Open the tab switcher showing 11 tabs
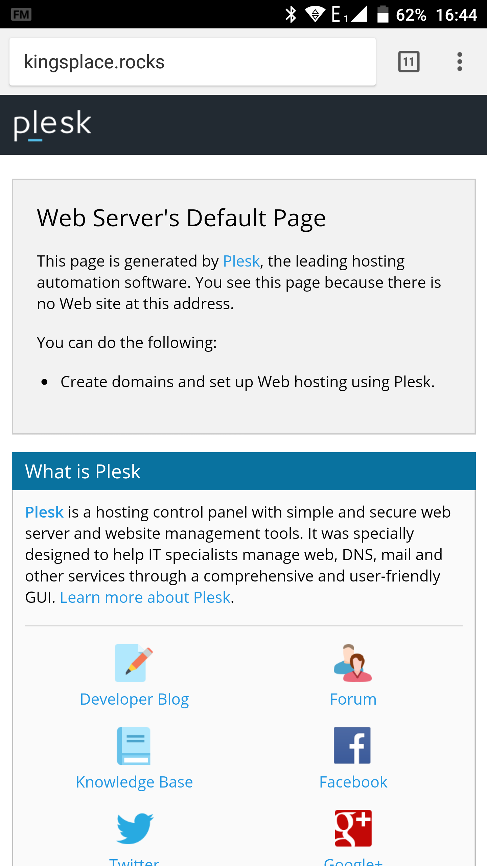The height and width of the screenshot is (866, 487). pos(409,62)
